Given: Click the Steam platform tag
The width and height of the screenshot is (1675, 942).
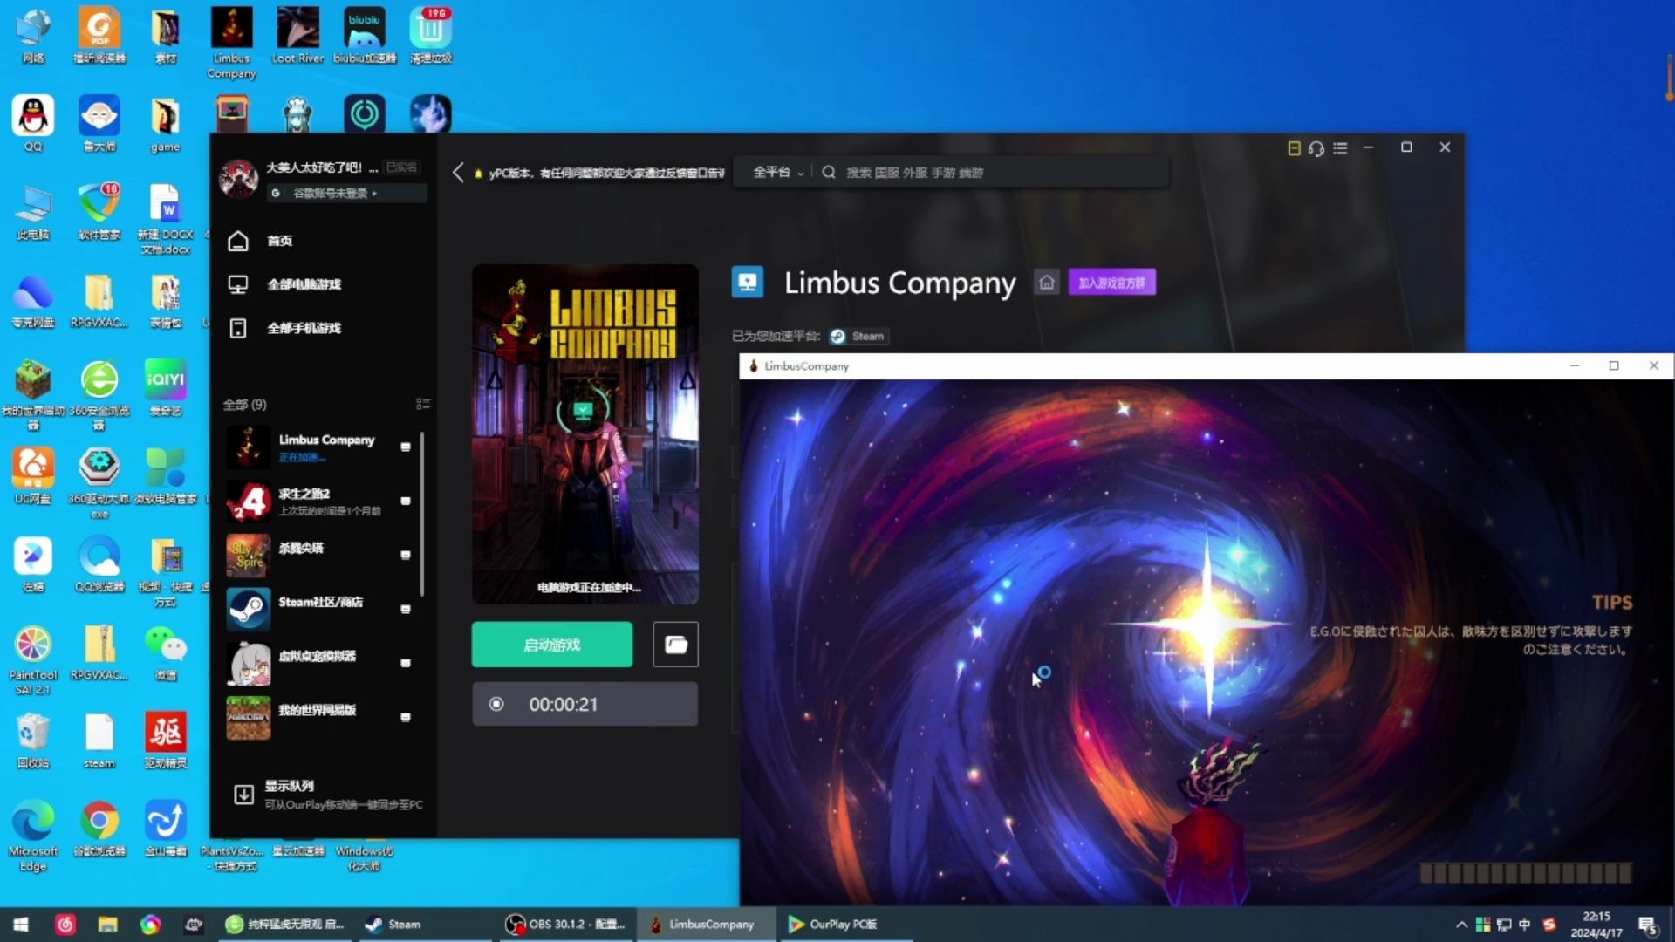Looking at the screenshot, I should pos(858,336).
